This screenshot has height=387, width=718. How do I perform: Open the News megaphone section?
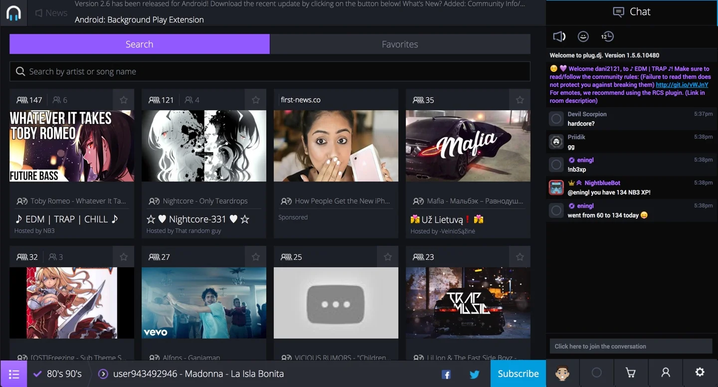(51, 13)
